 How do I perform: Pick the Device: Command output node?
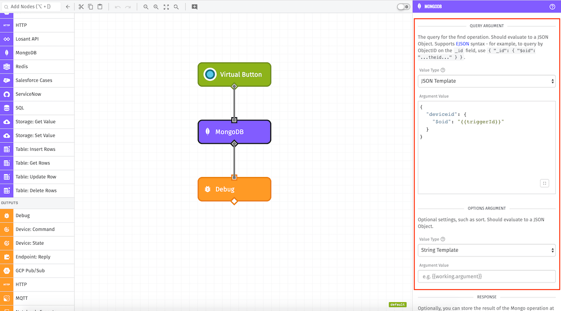pos(37,229)
